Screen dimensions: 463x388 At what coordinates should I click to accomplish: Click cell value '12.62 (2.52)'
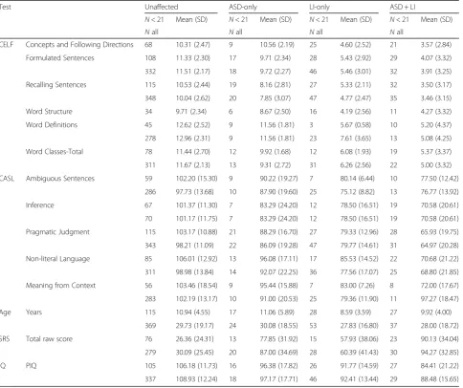(192, 125)
